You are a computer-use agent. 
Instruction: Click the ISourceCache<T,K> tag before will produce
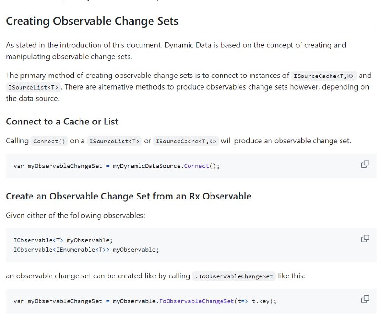point(186,141)
